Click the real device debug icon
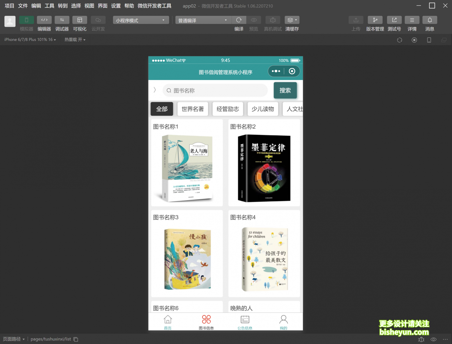452x344 pixels. point(273,20)
